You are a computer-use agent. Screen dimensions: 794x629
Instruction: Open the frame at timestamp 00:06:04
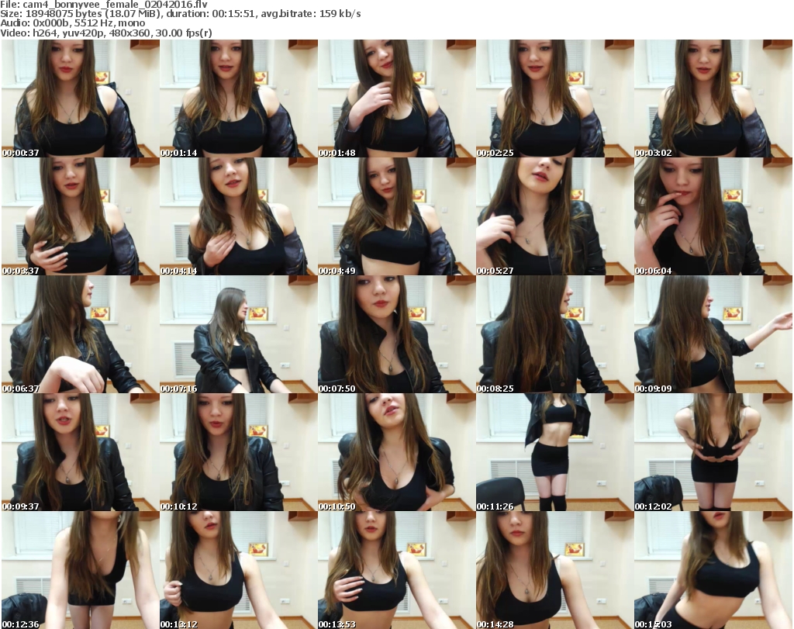[x=713, y=216]
